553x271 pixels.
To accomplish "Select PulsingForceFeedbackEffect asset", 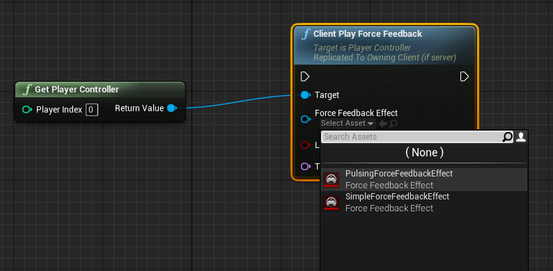I will [425, 179].
